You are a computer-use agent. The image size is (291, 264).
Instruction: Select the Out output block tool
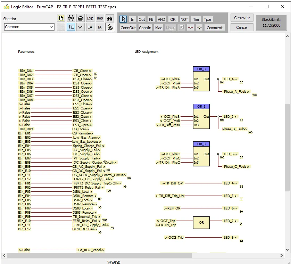point(142,19)
